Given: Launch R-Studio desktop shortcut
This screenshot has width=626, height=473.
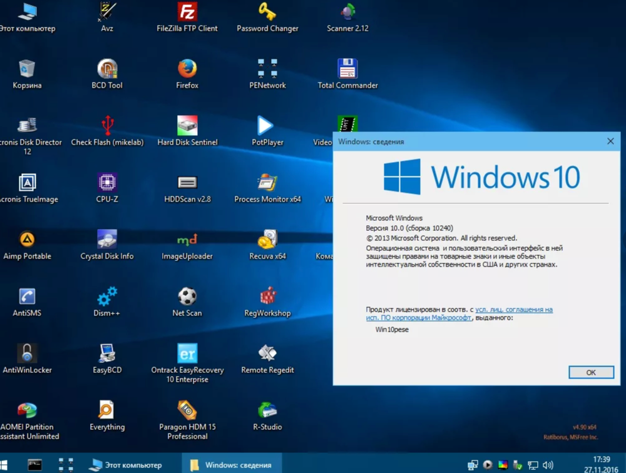Looking at the screenshot, I should pos(267,416).
